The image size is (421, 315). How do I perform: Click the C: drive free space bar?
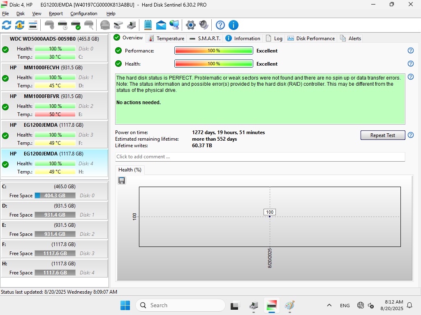pos(55,196)
